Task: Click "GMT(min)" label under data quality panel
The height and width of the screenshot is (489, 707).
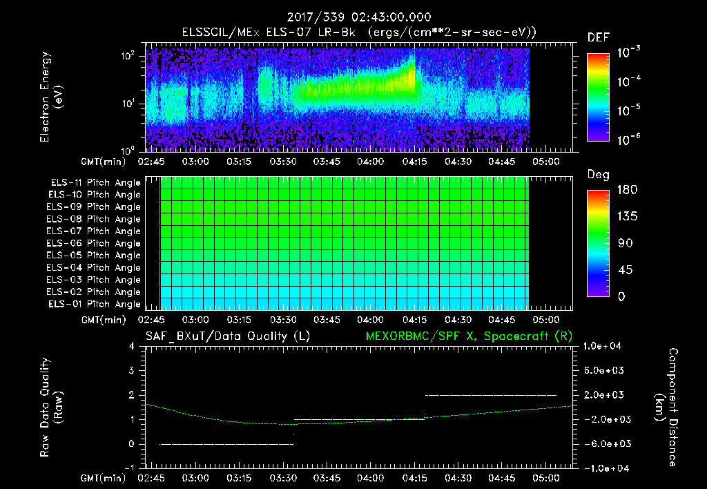Action: pos(104,479)
